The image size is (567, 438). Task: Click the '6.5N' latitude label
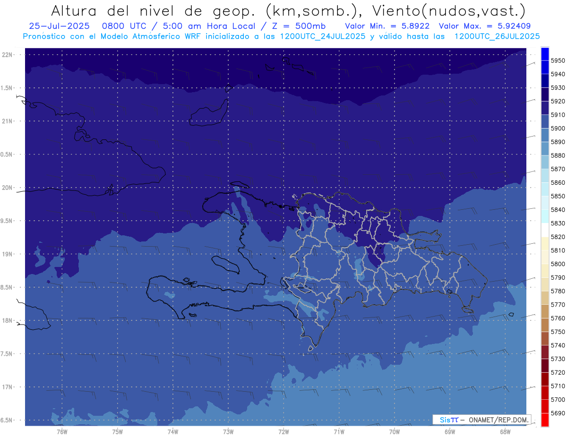tap(7, 420)
